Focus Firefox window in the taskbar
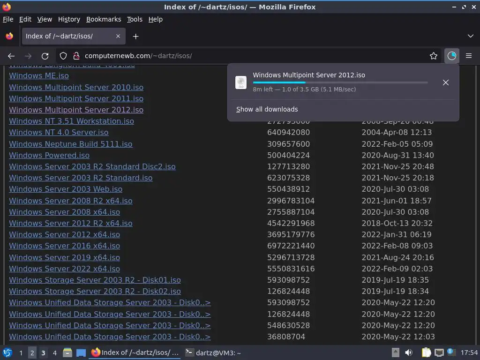The width and height of the screenshot is (480, 360). point(135,352)
